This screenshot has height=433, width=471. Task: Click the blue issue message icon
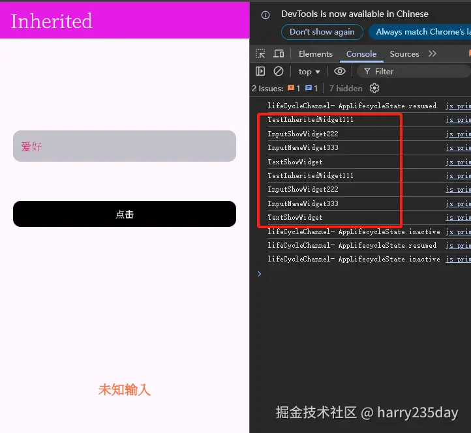pyautogui.click(x=309, y=88)
